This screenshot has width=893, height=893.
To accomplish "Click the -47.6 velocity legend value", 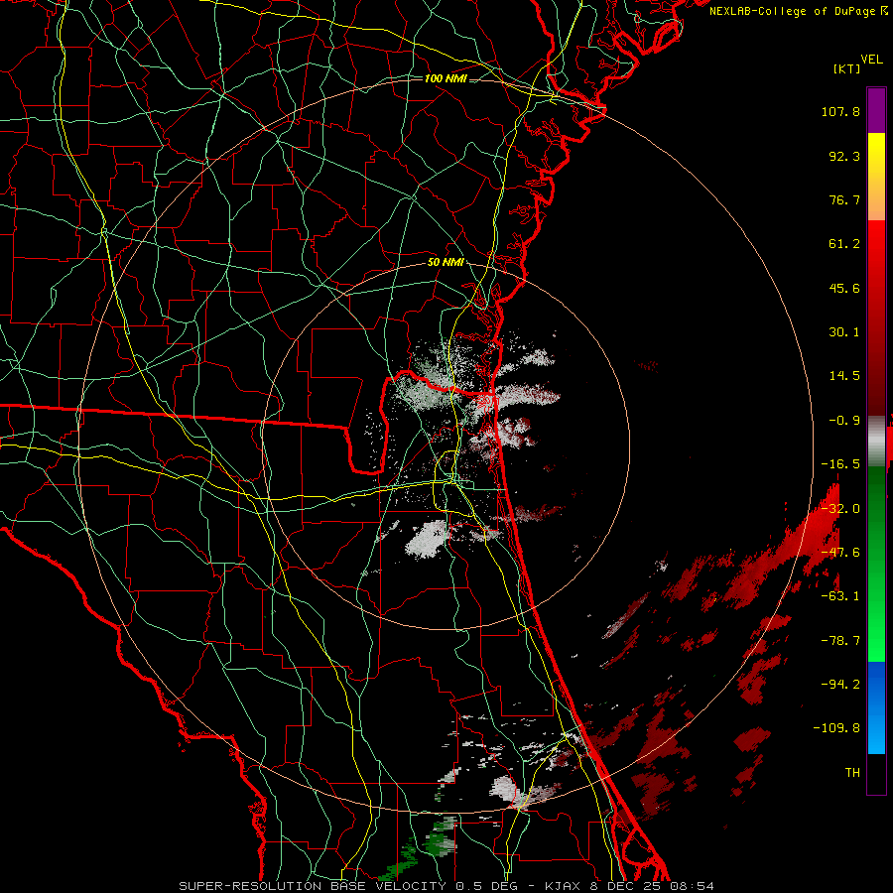I will 840,553.
